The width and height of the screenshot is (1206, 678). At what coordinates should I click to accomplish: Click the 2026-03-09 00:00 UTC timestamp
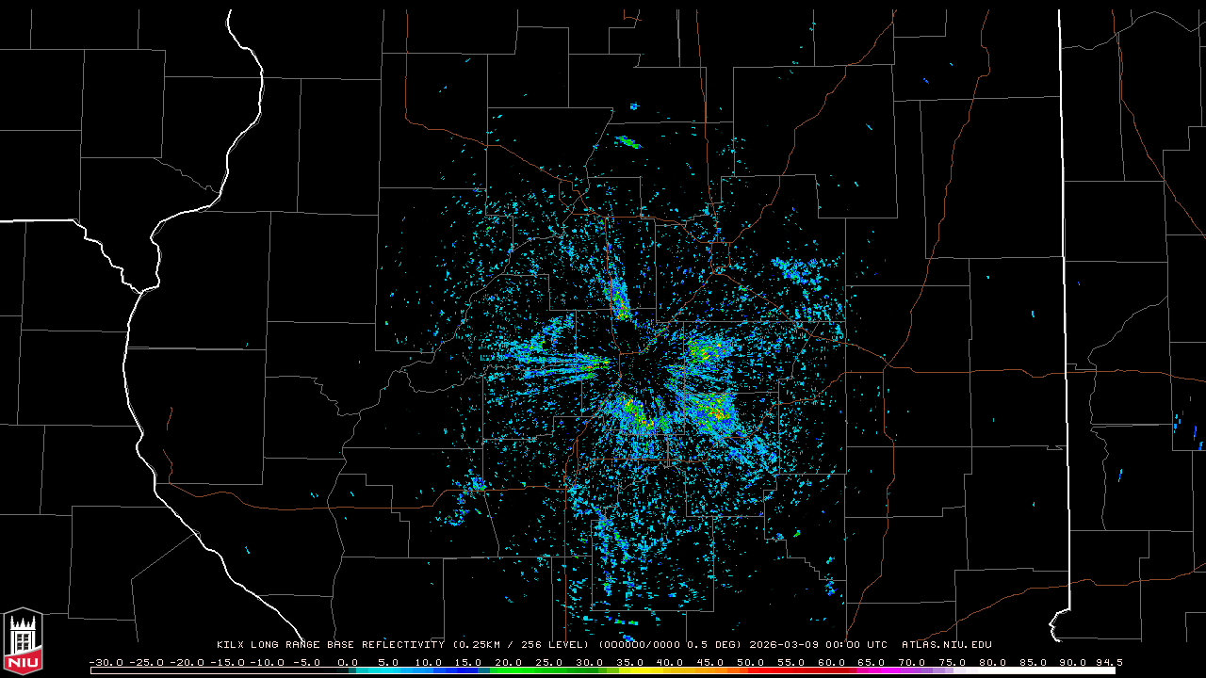[x=818, y=645]
